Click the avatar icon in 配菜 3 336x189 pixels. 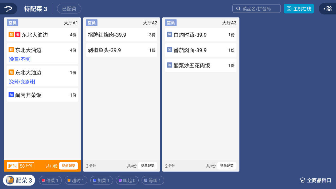[10, 180]
